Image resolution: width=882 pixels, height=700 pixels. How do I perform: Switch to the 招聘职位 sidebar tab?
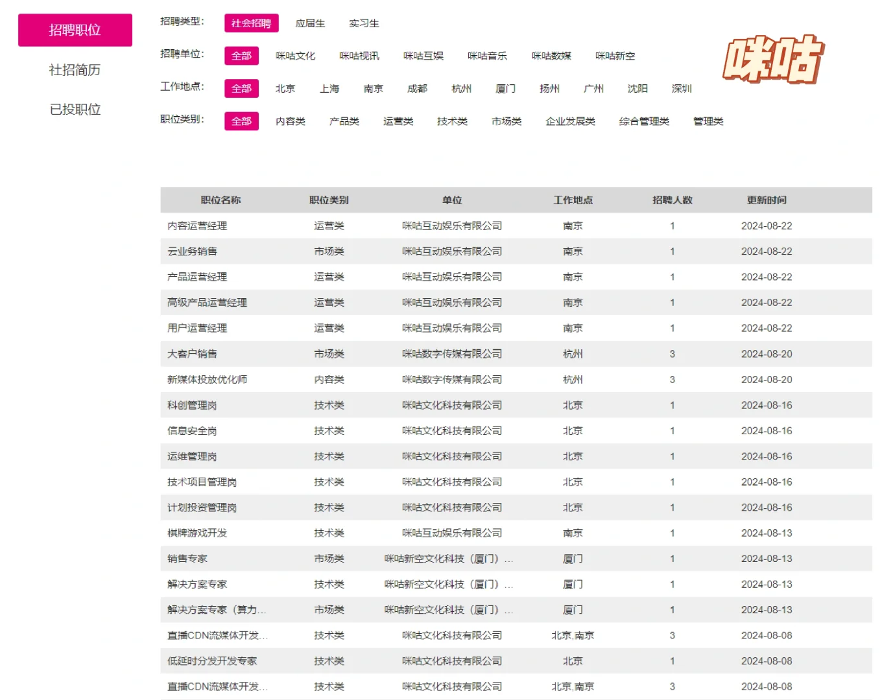(x=75, y=30)
